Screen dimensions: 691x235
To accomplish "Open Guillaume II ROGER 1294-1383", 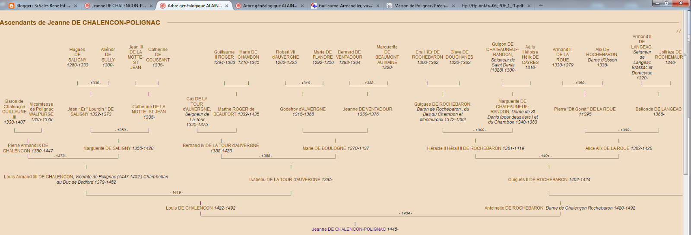I will (x=224, y=57).
